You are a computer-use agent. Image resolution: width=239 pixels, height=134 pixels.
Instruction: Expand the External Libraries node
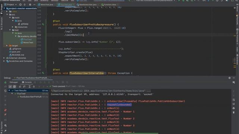pos(4,58)
